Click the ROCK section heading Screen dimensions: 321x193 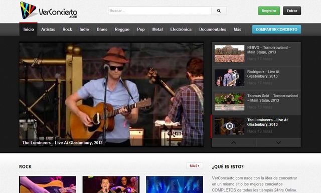26,166
